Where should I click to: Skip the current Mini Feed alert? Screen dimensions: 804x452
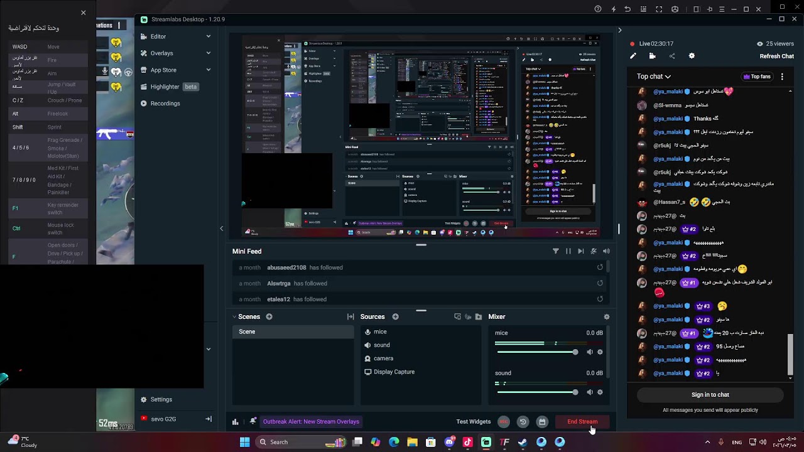581,251
